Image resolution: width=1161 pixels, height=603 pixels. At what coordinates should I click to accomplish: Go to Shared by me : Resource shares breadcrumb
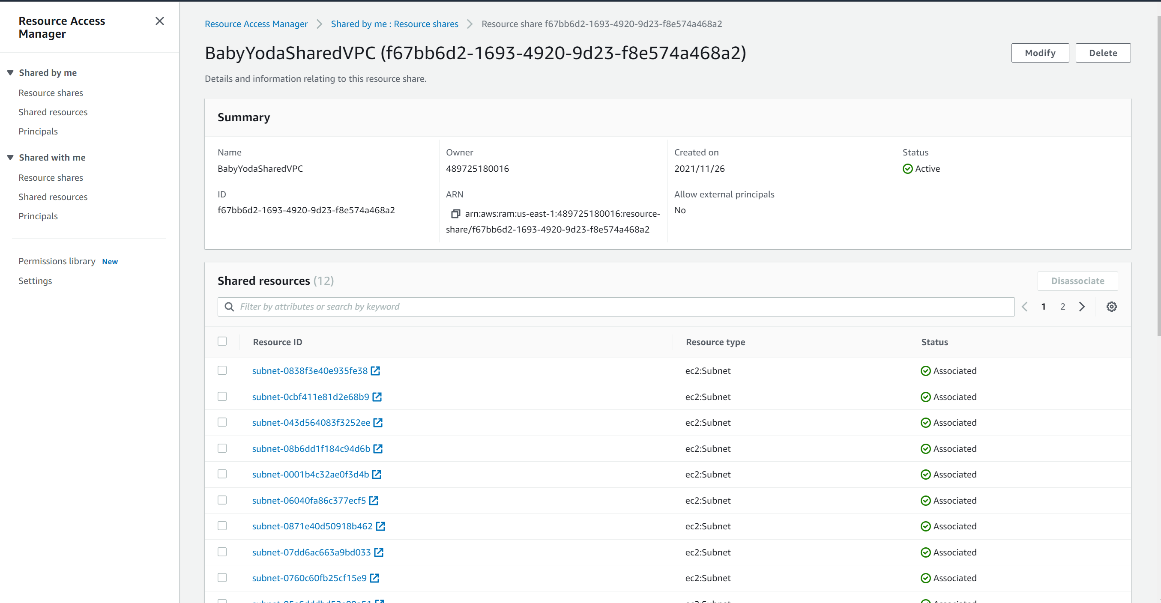pyautogui.click(x=395, y=24)
